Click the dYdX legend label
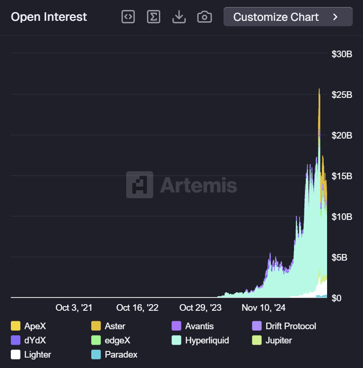 pos(35,340)
